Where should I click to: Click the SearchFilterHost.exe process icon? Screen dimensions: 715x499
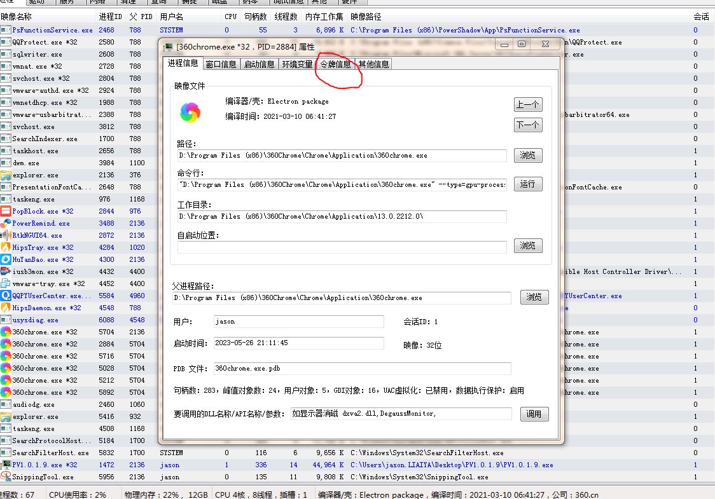[x=6, y=453]
